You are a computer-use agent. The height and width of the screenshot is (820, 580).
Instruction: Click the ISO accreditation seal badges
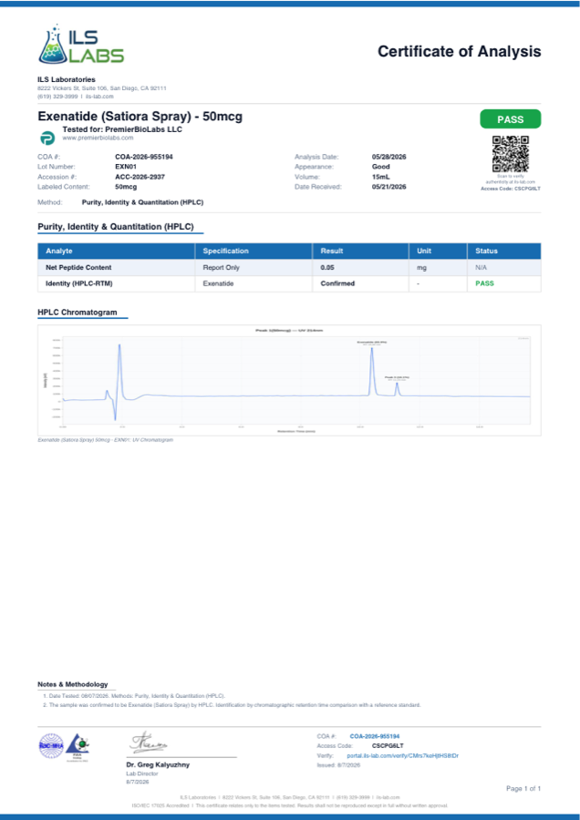click(64, 747)
